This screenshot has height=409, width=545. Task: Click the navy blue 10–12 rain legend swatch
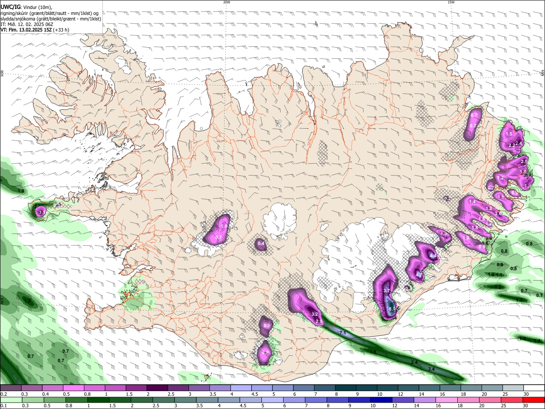click(x=380, y=400)
